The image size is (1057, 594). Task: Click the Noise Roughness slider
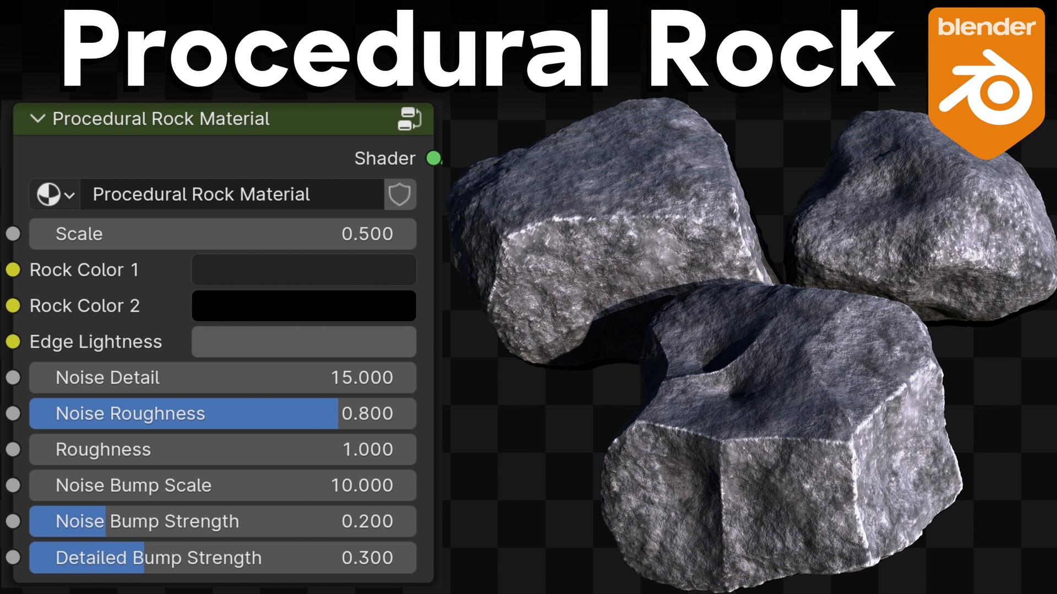click(x=222, y=414)
